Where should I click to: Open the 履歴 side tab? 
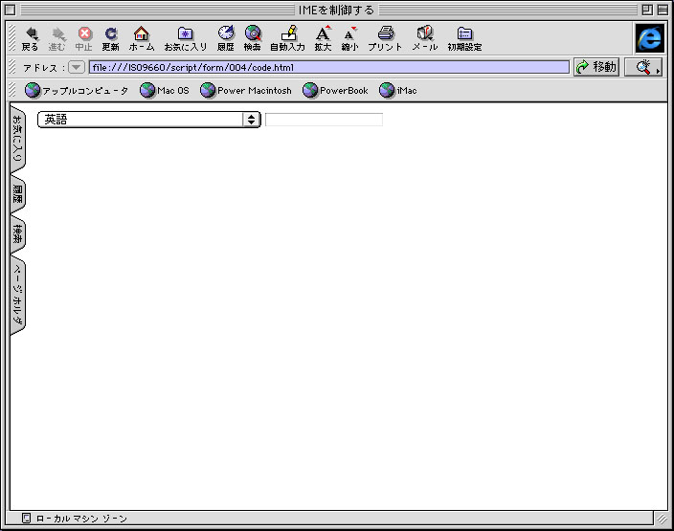(x=17, y=194)
